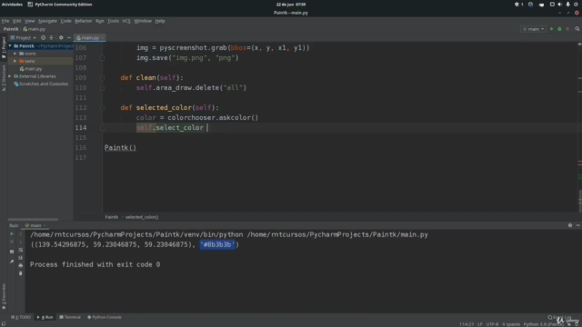Toggle soft-wrap in Run console
Viewport: 582px width, 327px height.
[20, 250]
